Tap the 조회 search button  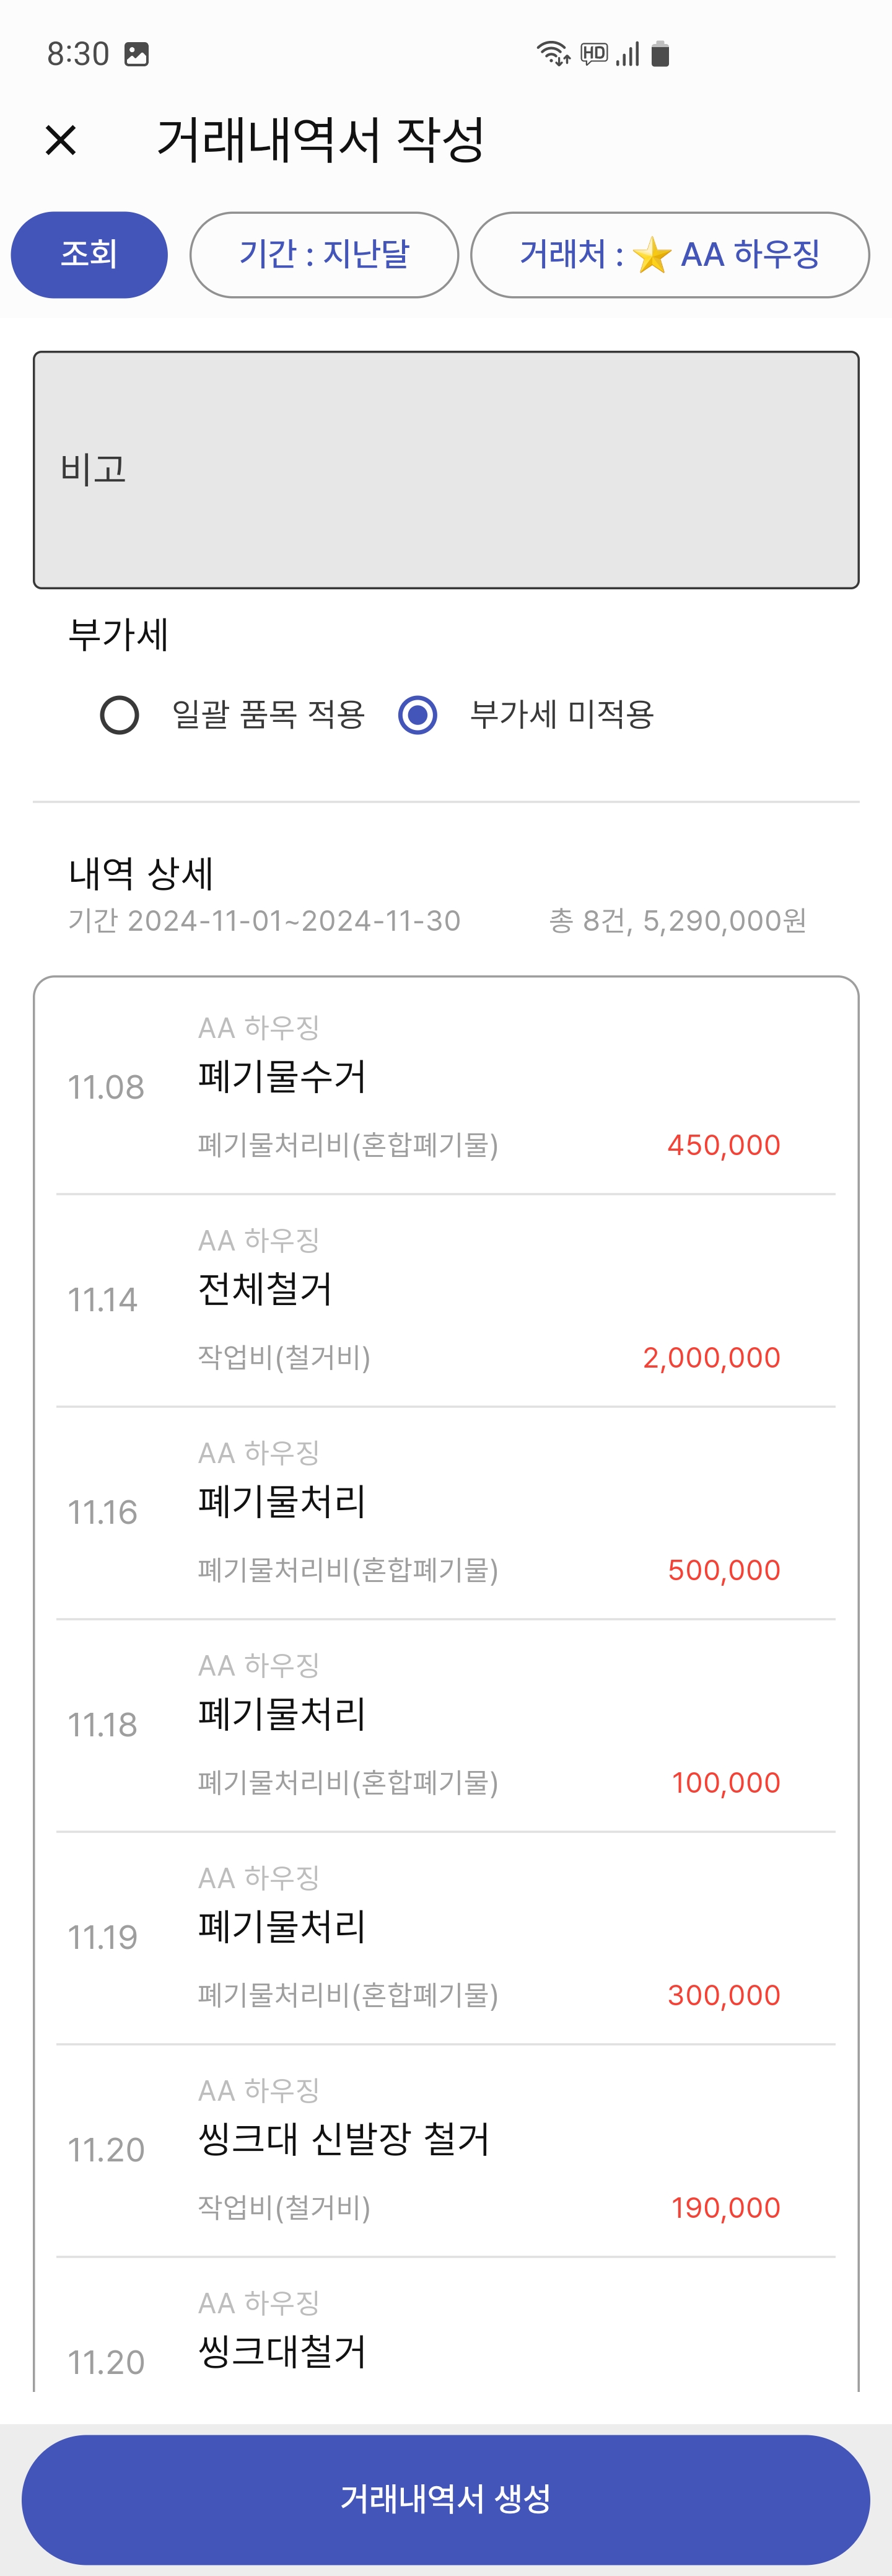tap(89, 255)
